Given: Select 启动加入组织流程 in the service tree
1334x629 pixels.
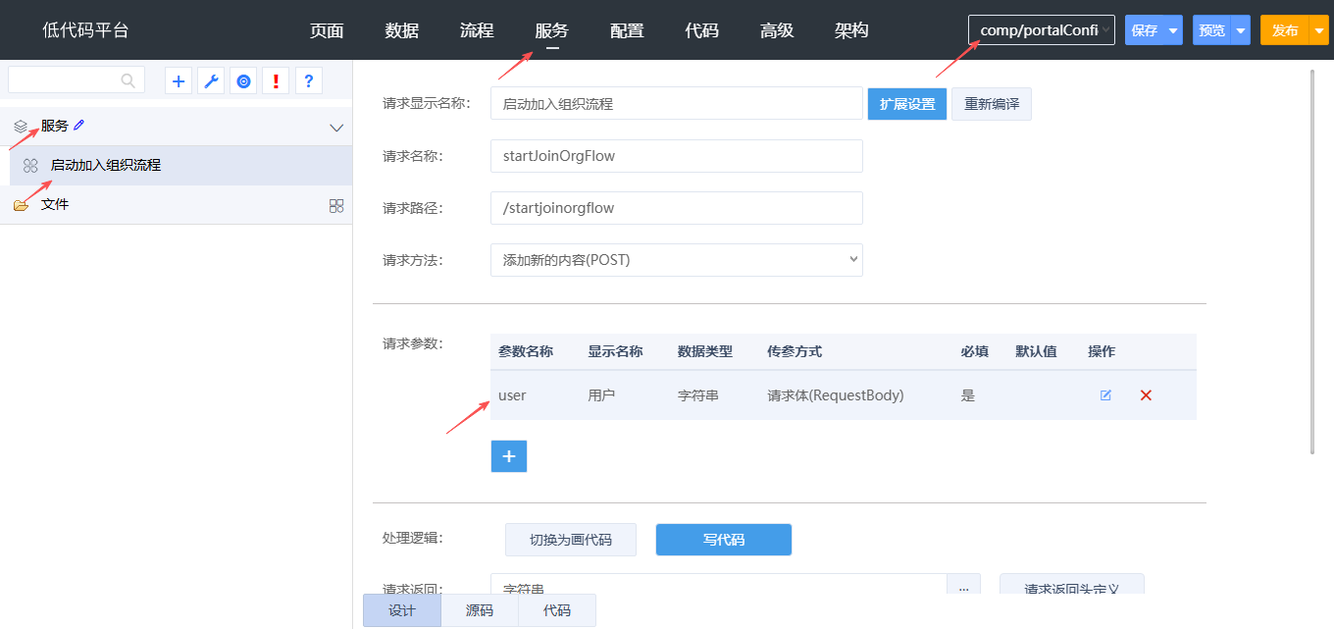Looking at the screenshot, I should (106, 166).
